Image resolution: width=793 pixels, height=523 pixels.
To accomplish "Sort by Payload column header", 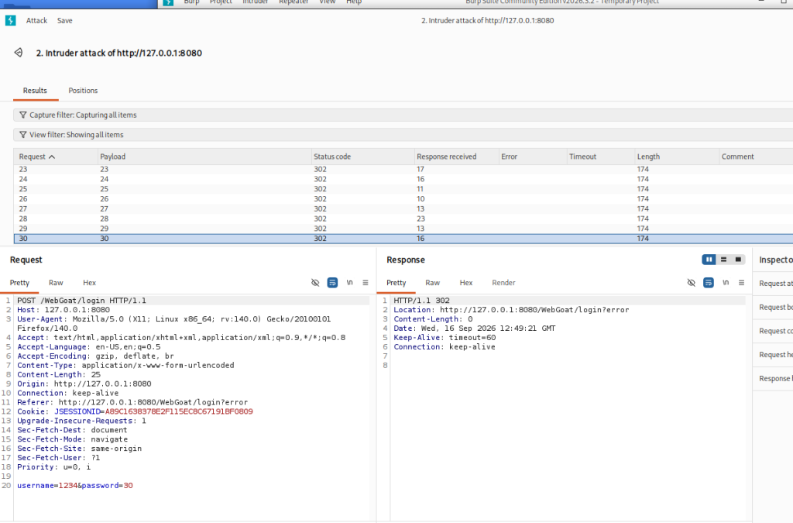I will (x=204, y=157).
